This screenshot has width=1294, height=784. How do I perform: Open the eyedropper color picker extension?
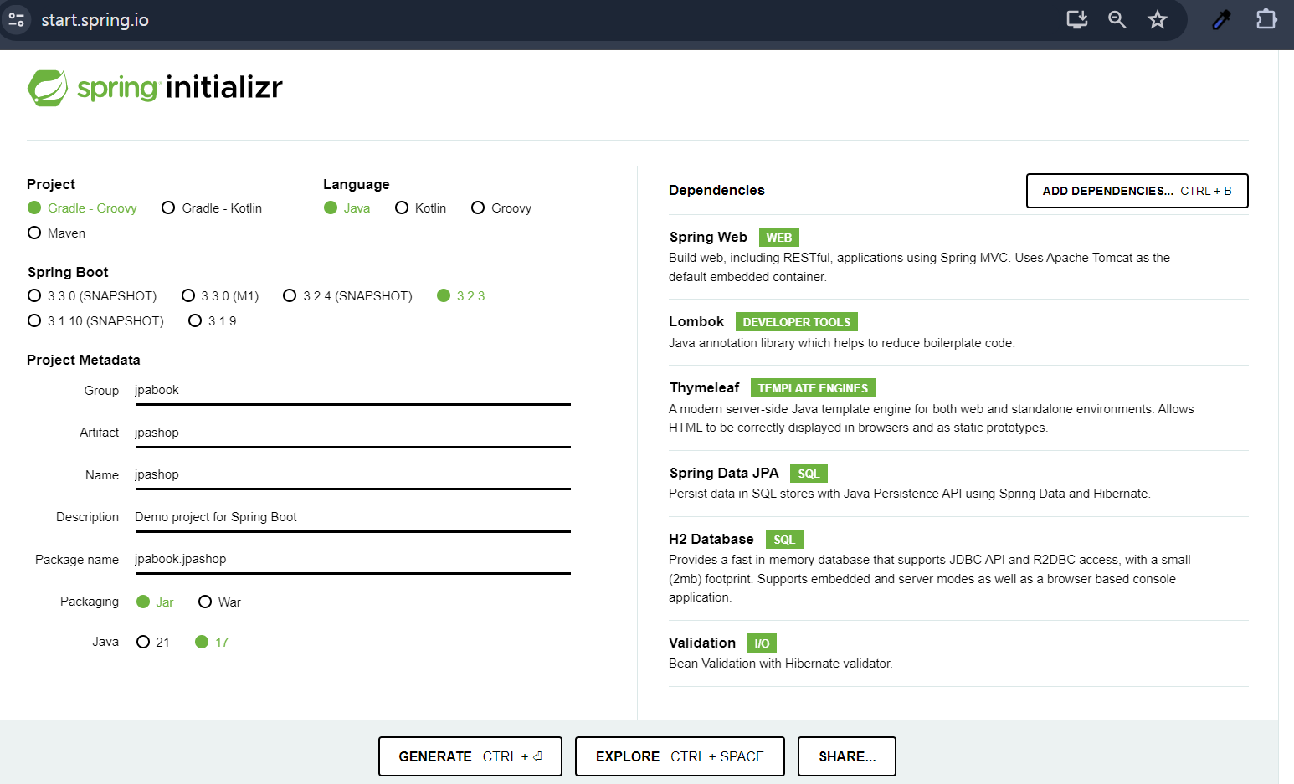[x=1221, y=19]
